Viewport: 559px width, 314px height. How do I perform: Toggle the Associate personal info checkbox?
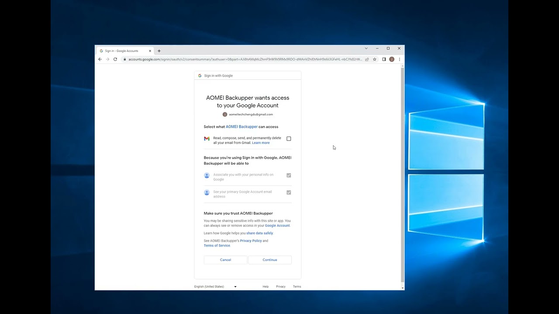(x=289, y=175)
